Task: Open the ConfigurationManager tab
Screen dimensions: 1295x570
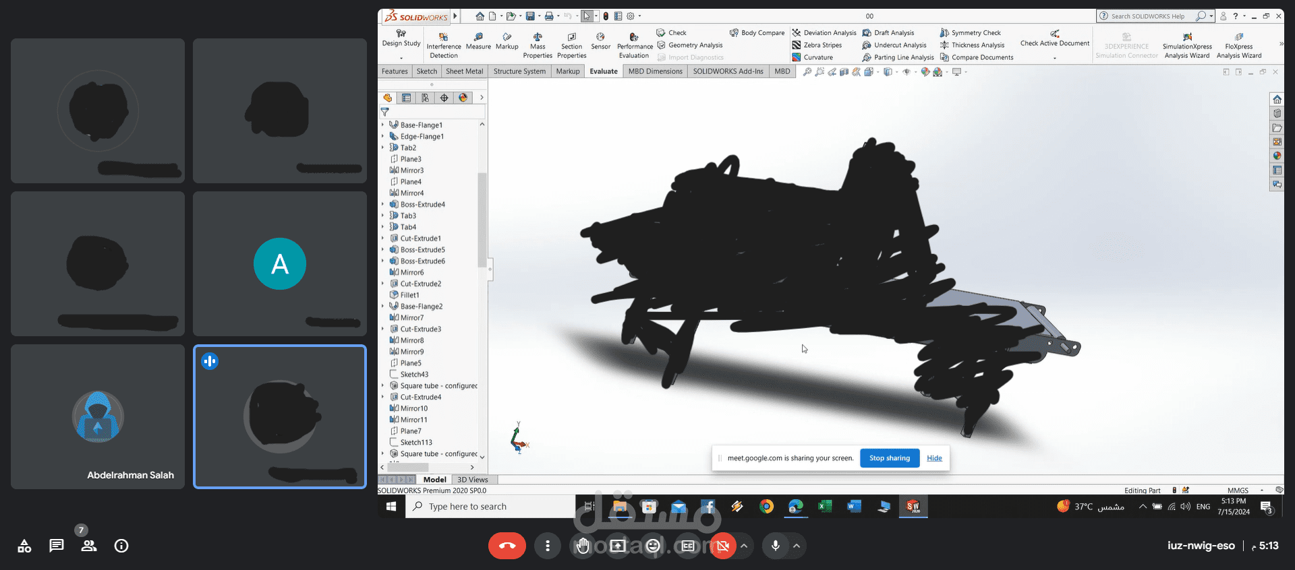Action: (425, 98)
